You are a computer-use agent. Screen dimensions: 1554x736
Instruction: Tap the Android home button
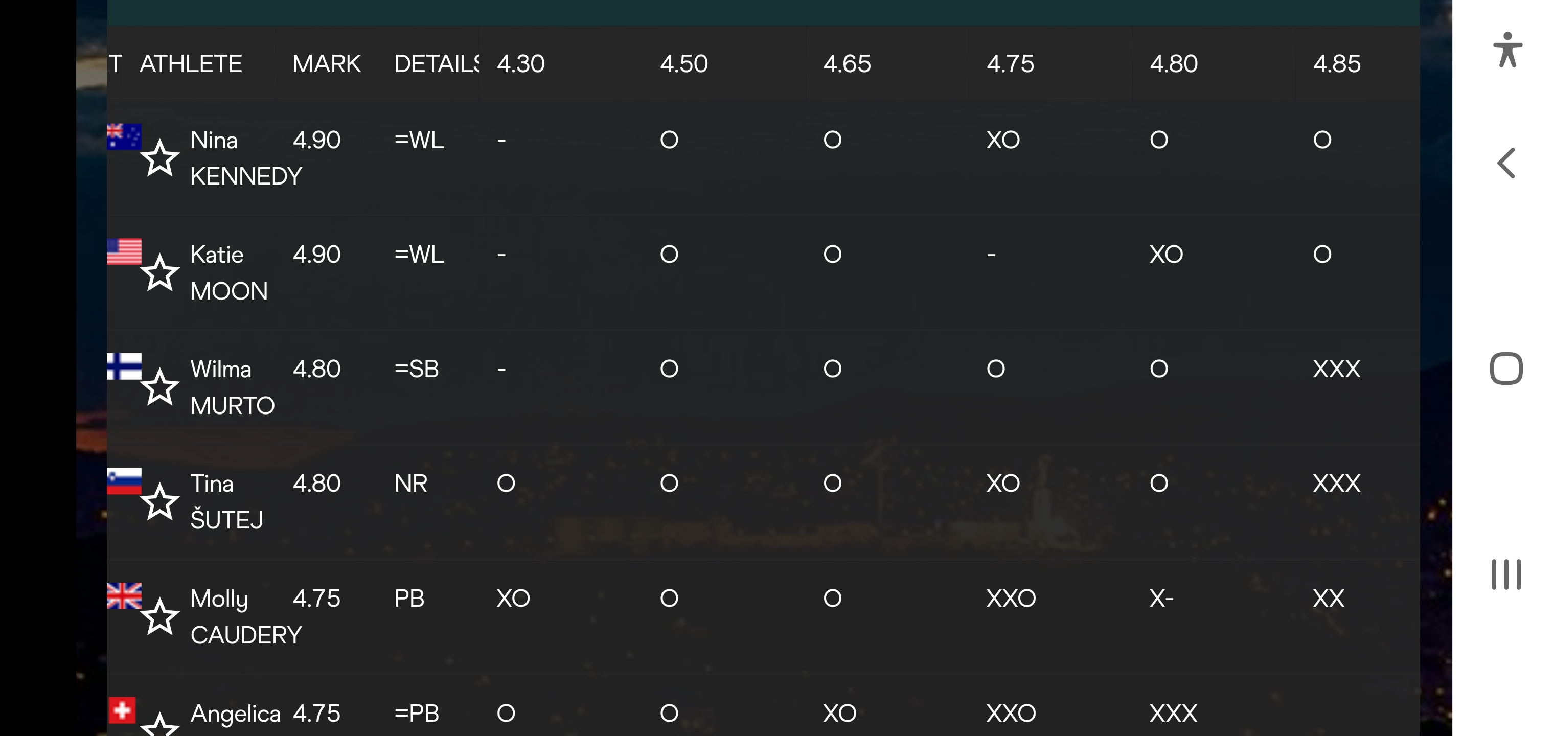[1506, 368]
